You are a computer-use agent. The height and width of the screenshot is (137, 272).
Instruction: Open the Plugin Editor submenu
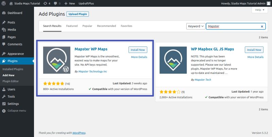click(11, 81)
